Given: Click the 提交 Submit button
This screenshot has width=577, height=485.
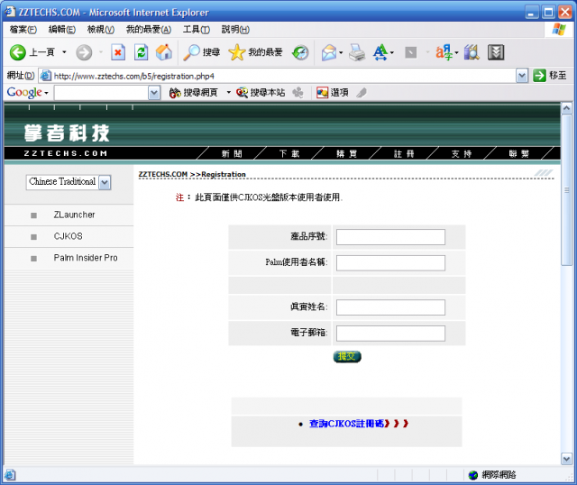Looking at the screenshot, I should [347, 357].
